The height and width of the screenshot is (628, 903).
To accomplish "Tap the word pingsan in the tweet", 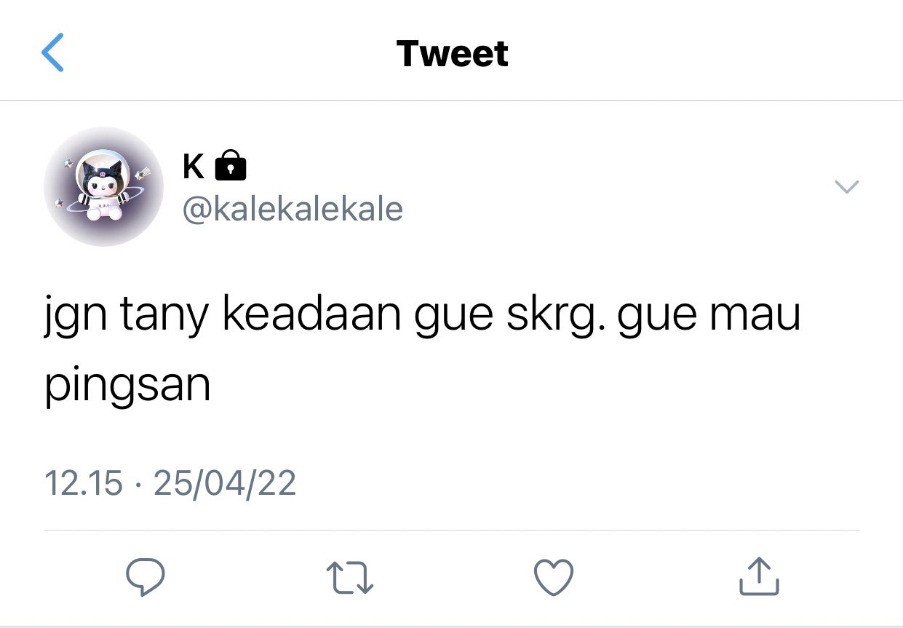I will point(127,388).
